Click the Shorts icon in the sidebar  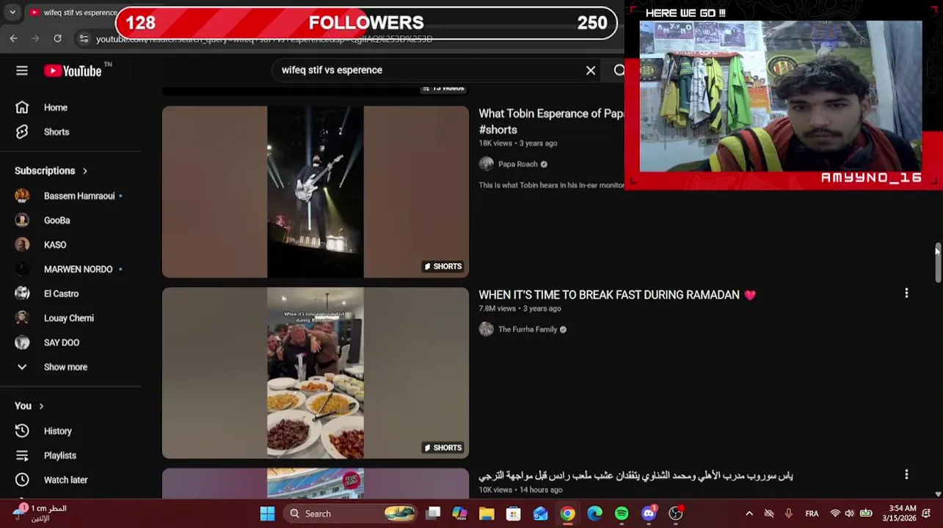pos(22,132)
